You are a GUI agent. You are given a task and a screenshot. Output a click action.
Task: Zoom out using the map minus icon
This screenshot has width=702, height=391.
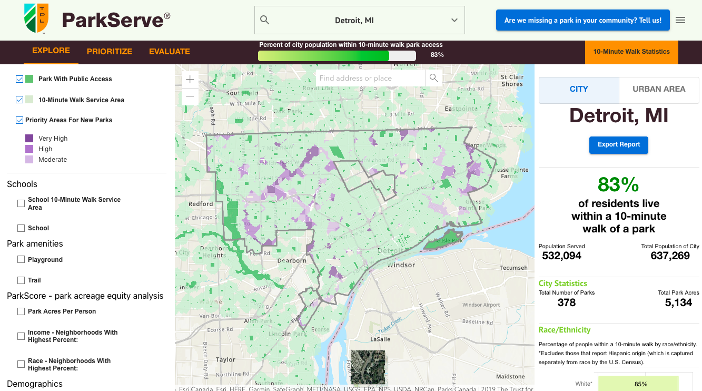pyautogui.click(x=190, y=96)
